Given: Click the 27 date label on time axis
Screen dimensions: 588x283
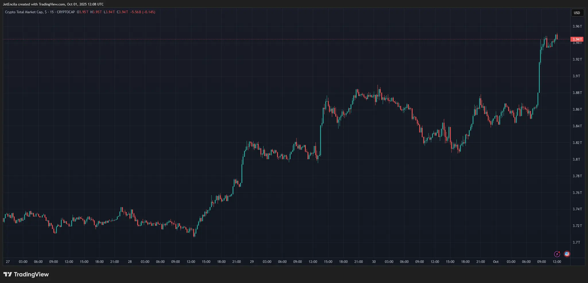Looking at the screenshot, I should [8, 262].
